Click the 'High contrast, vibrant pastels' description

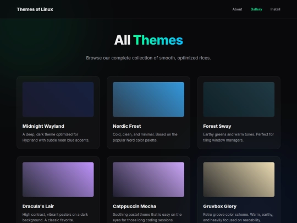[55, 217]
